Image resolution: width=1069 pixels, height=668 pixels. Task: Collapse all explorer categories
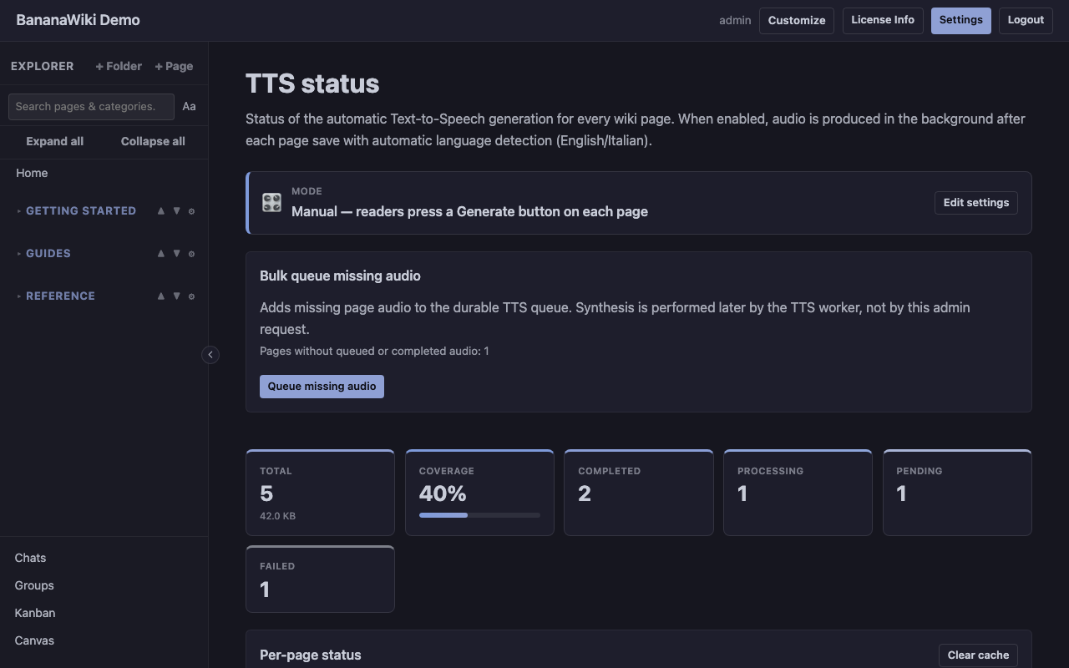click(153, 141)
